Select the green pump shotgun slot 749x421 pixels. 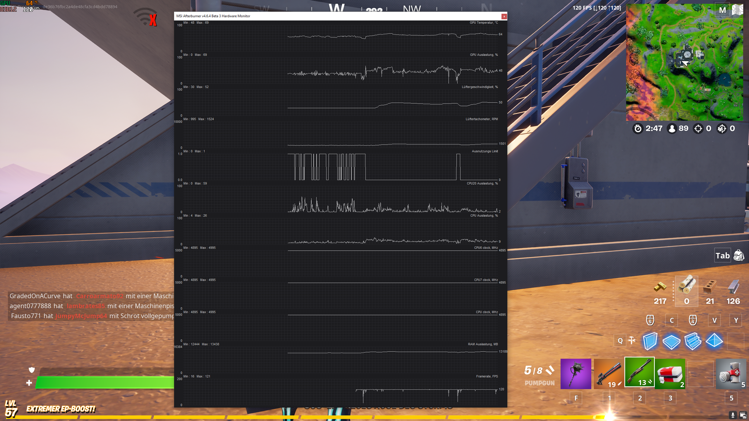pyautogui.click(x=639, y=372)
